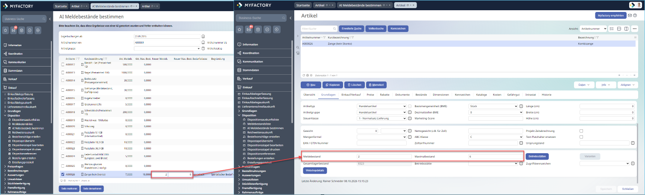Uncheck the A000026 Zange row checkbox
Screen dimensions: 645x195
[x=63, y=174]
